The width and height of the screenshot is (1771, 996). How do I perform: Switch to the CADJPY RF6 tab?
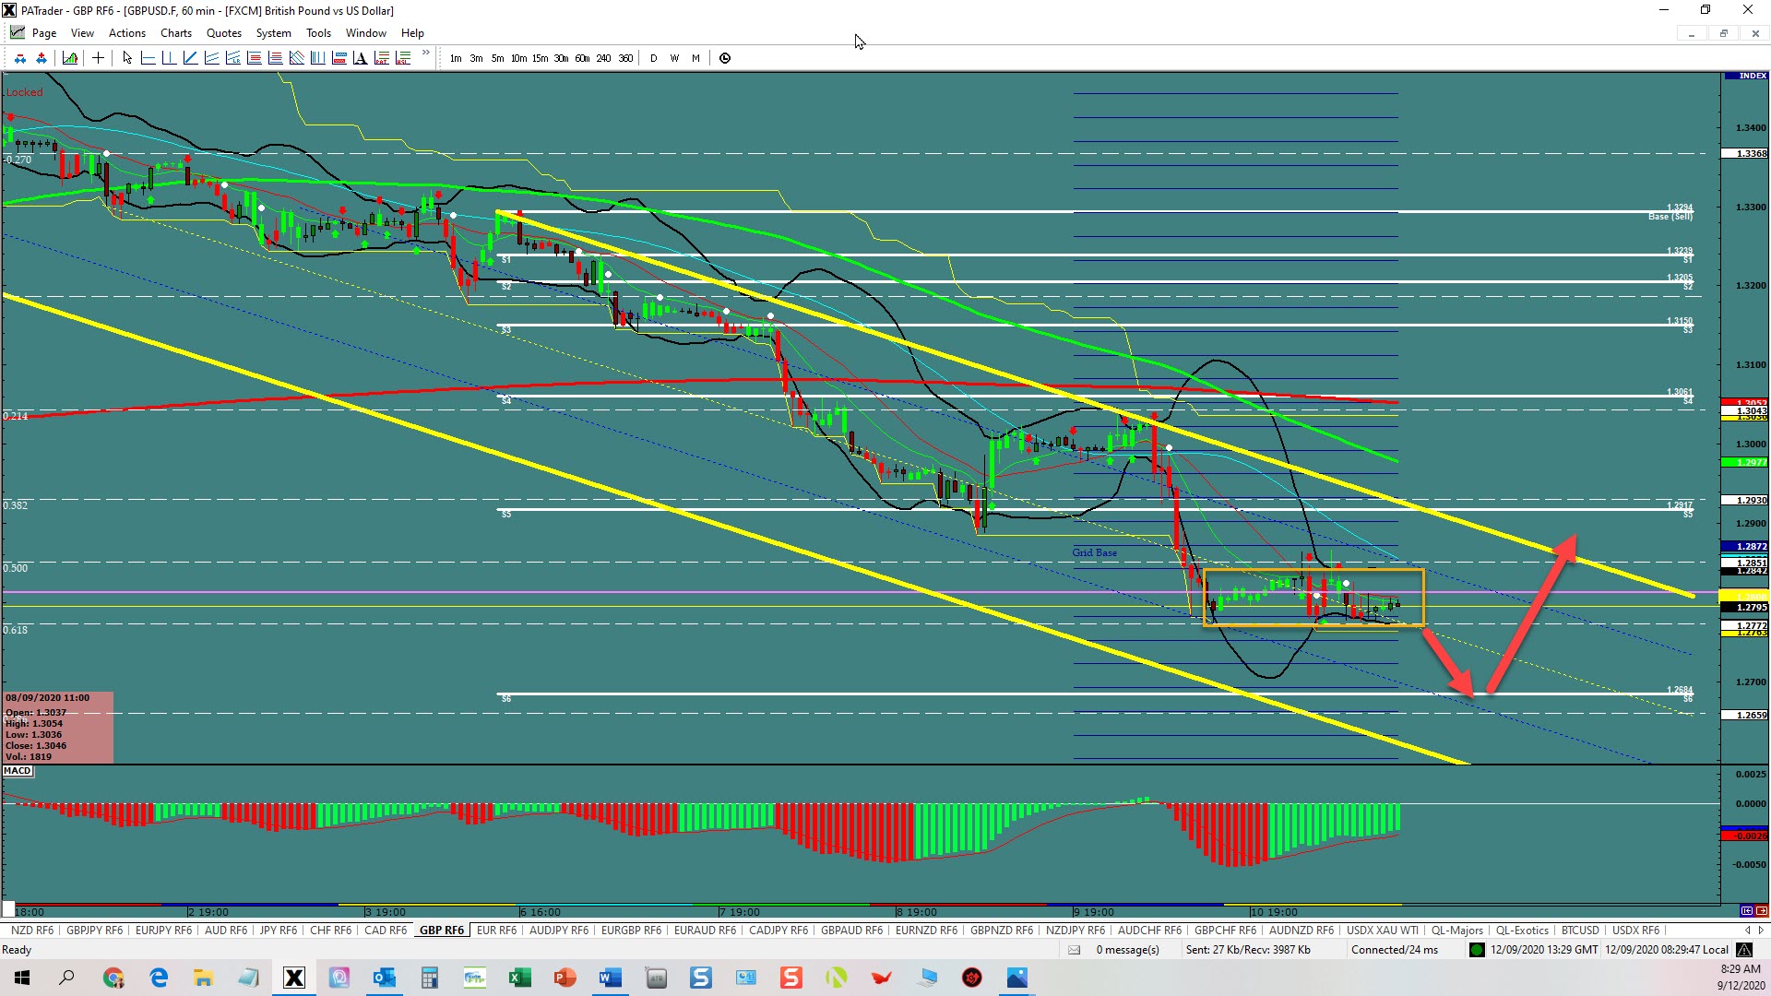[x=779, y=931]
